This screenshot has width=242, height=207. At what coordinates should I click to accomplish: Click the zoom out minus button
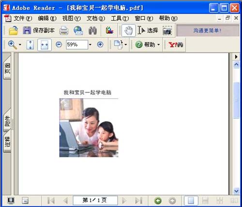coord(59,44)
